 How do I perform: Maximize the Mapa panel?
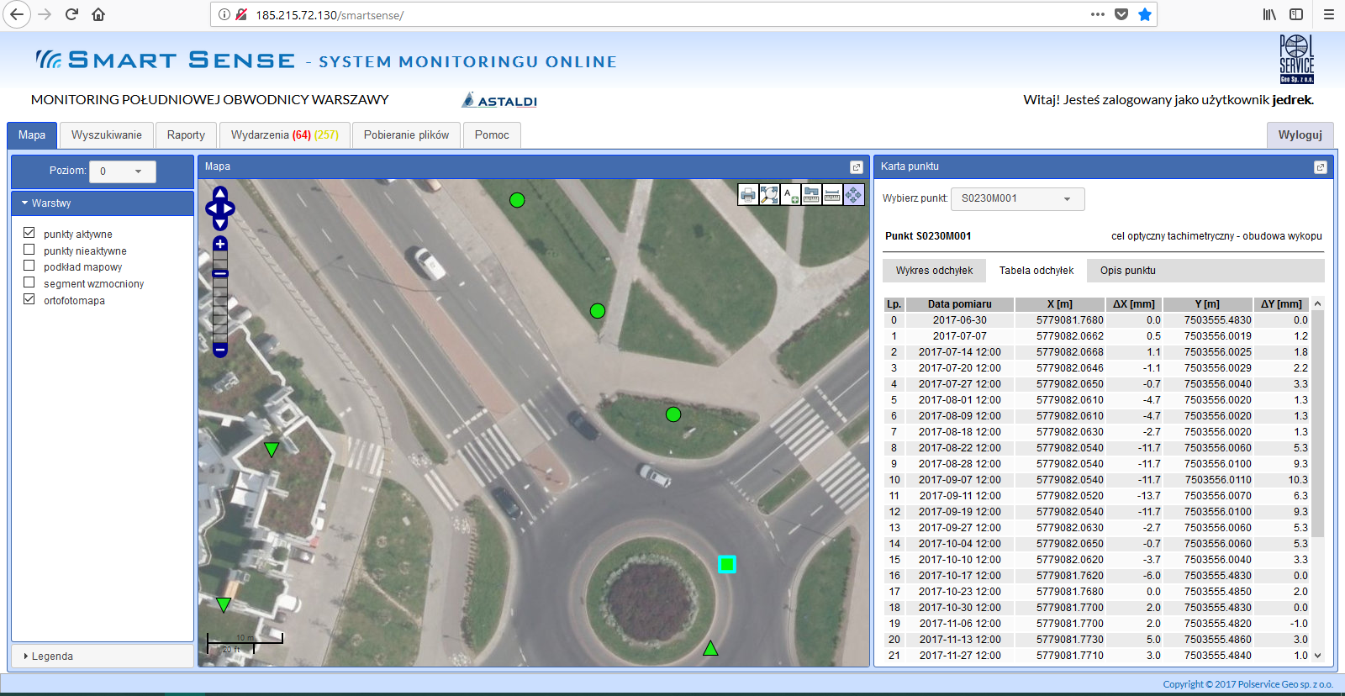click(x=856, y=167)
